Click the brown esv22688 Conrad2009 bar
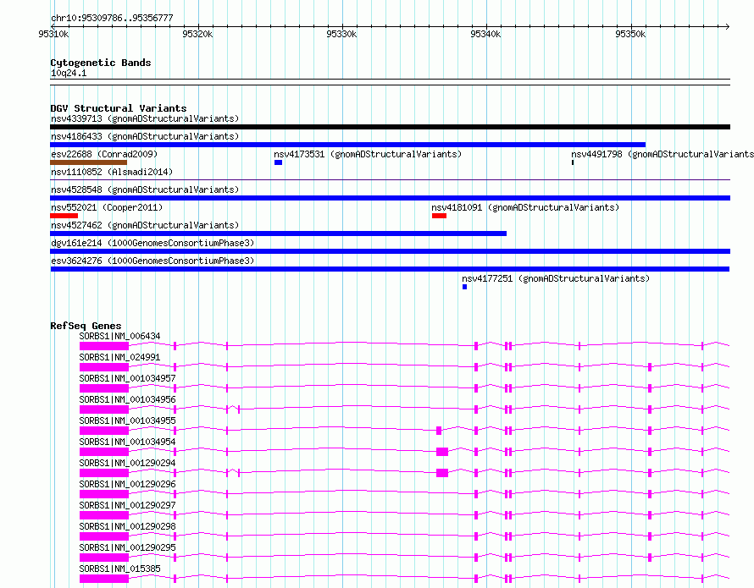This screenshot has height=588, width=754. (88, 162)
